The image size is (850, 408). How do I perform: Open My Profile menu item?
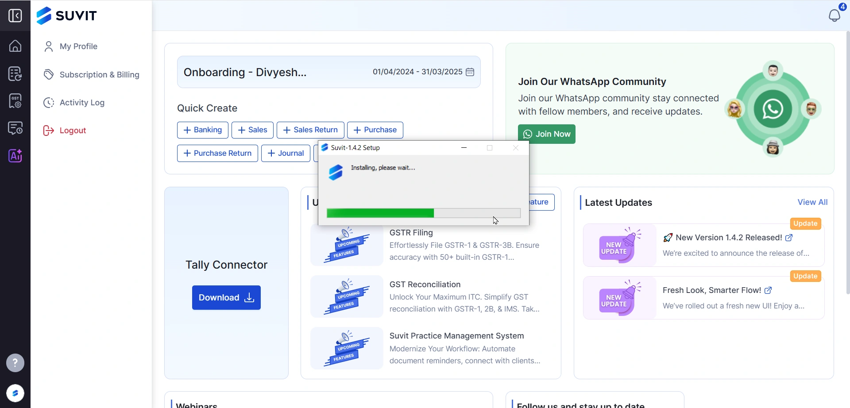(x=71, y=46)
